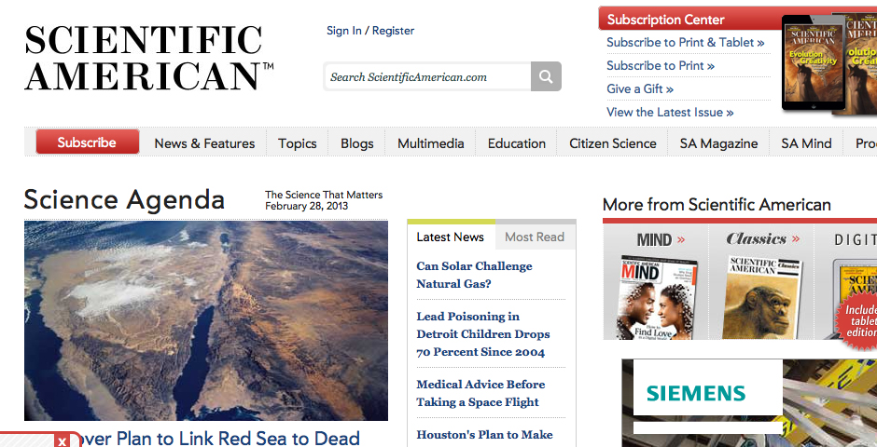Switch to the Most Read tab
The height and width of the screenshot is (447, 877).
tap(535, 237)
